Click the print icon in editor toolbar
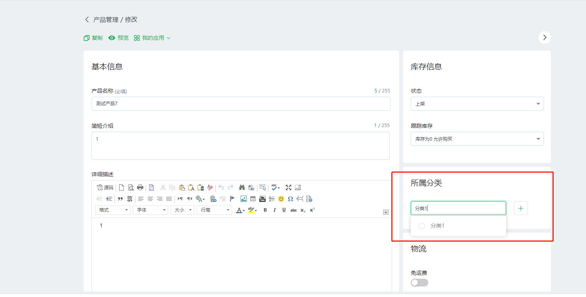 [x=140, y=187]
